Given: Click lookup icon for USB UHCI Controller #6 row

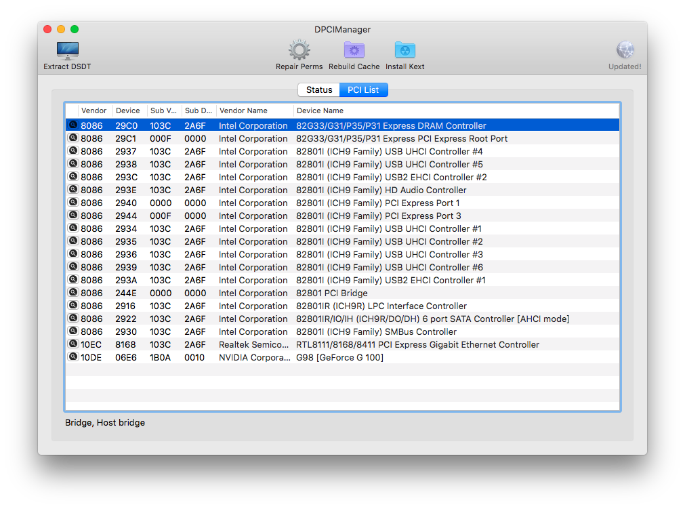Looking at the screenshot, I should tap(73, 267).
